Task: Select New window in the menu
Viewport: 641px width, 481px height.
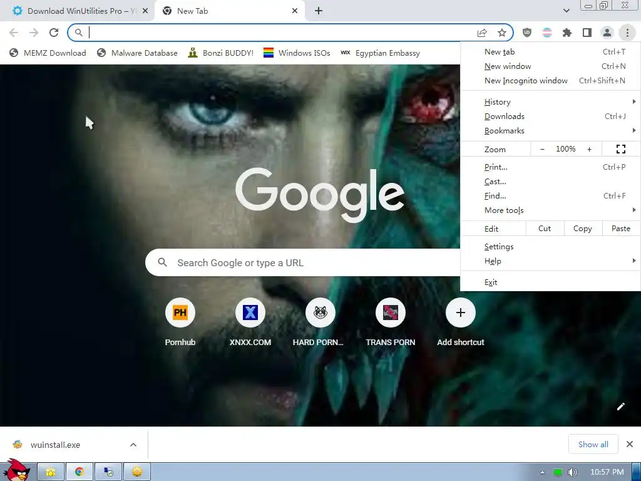Action: click(550, 66)
